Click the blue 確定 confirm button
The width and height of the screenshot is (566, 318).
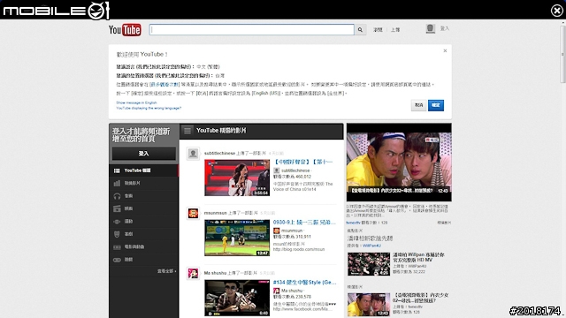pyautogui.click(x=436, y=105)
